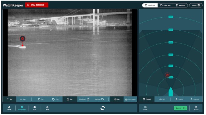The height and width of the screenshot is (115, 206).
Task: Select the Map globe icon
Action: click(x=35, y=108)
